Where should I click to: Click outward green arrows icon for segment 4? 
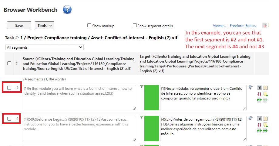point(259,131)
